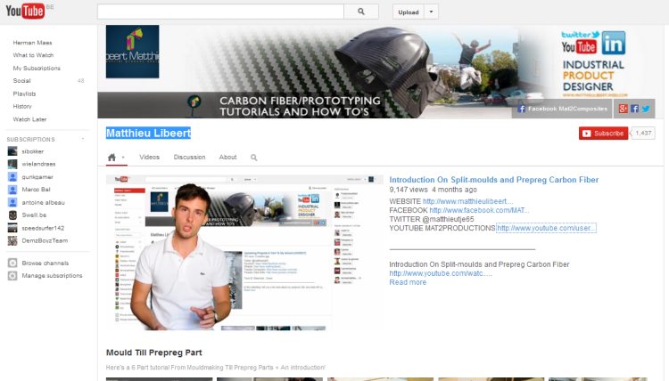The image size is (669, 381).
Task: Subscribe to Matthieu Libeert channel
Action: [x=603, y=134]
